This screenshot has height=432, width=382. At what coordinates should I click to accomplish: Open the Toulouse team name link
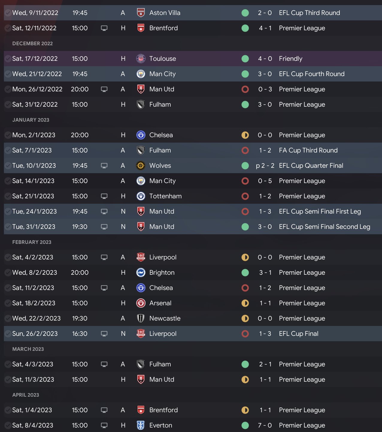point(163,59)
